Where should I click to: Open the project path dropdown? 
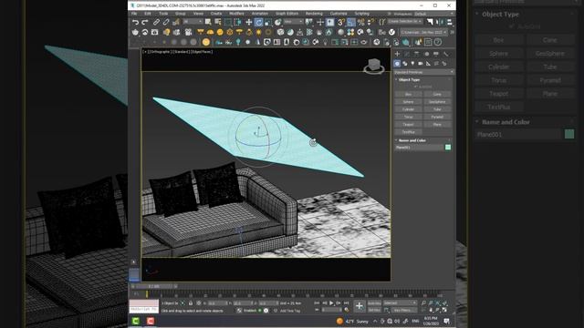point(423,33)
